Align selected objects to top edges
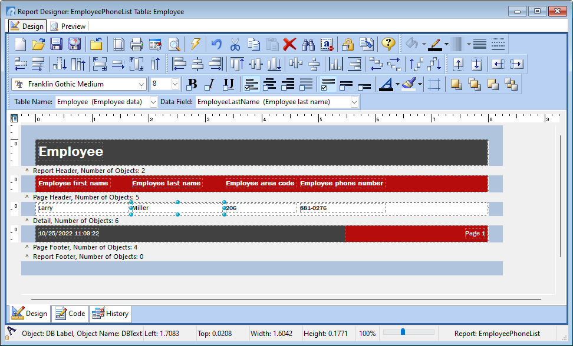Viewport: 573px width, 346px height. (x=237, y=64)
